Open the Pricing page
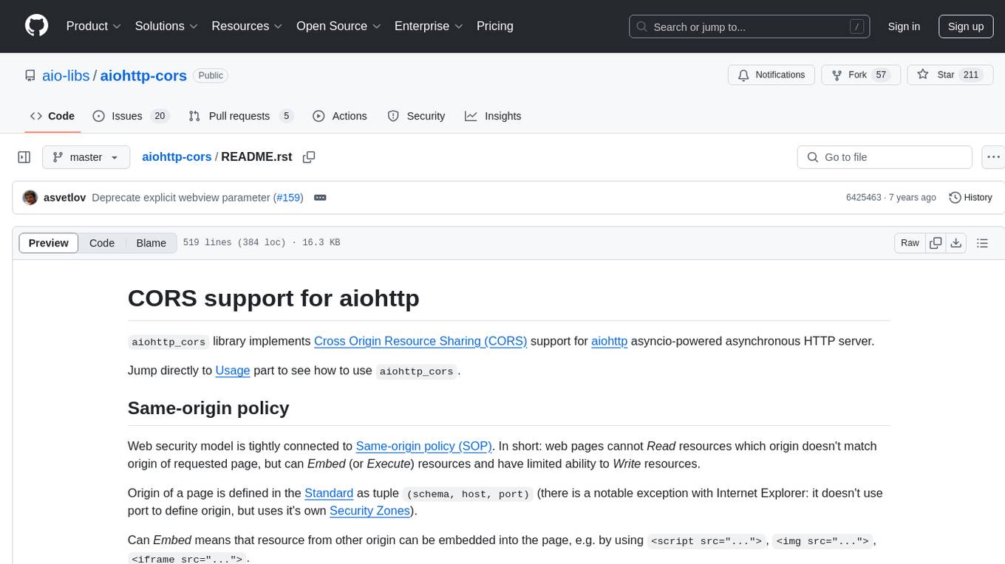Image resolution: width=1005 pixels, height=564 pixels. point(495,26)
